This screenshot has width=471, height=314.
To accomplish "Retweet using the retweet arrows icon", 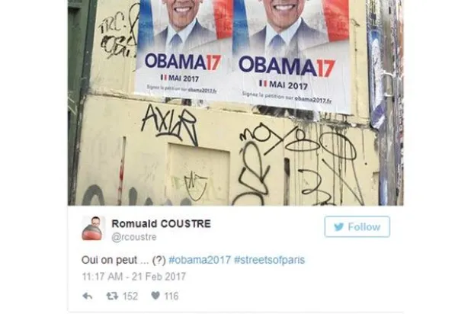I will click(112, 296).
